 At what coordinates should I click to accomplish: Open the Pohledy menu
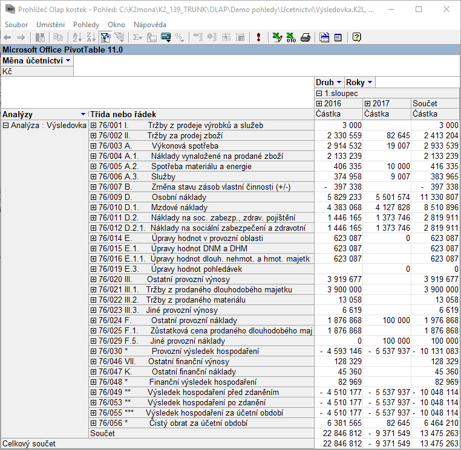(86, 24)
